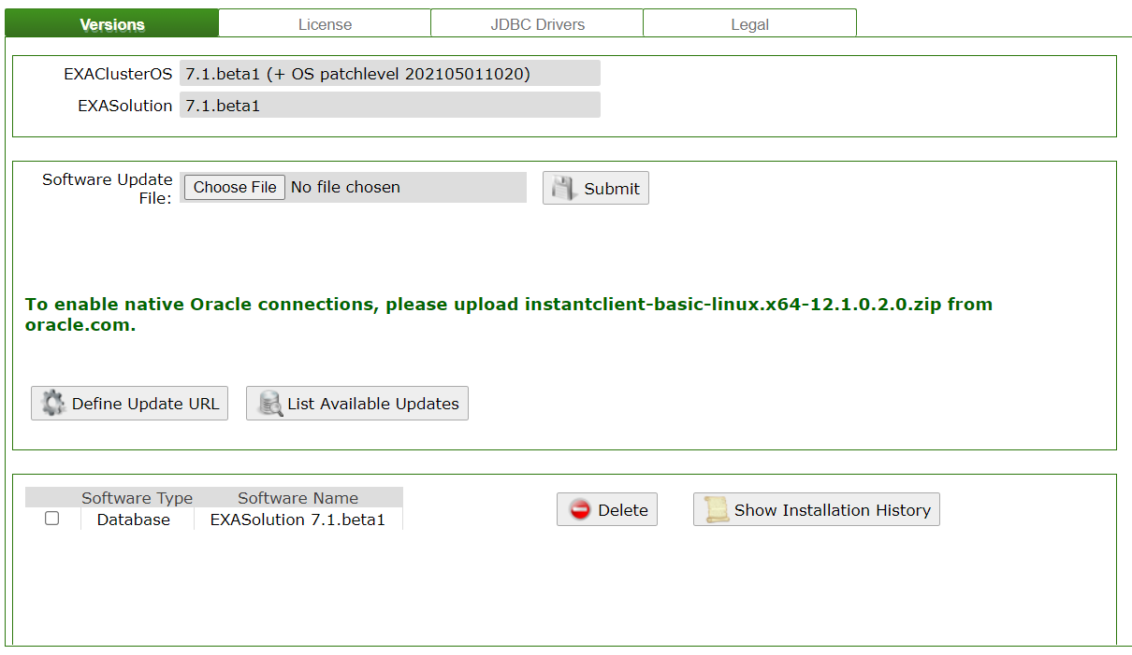This screenshot has width=1132, height=655.
Task: Click the Software Name column header
Action: [298, 498]
